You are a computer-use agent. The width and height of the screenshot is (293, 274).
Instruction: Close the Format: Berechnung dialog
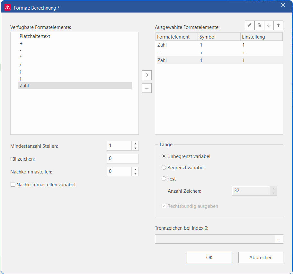click(283, 5)
